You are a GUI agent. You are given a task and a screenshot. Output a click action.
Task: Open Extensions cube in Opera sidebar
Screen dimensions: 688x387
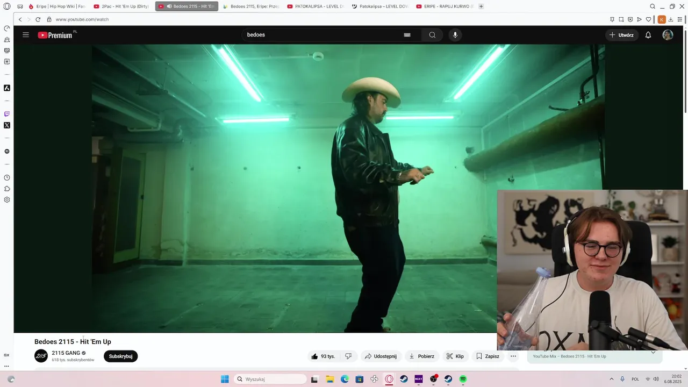pyautogui.click(x=7, y=189)
